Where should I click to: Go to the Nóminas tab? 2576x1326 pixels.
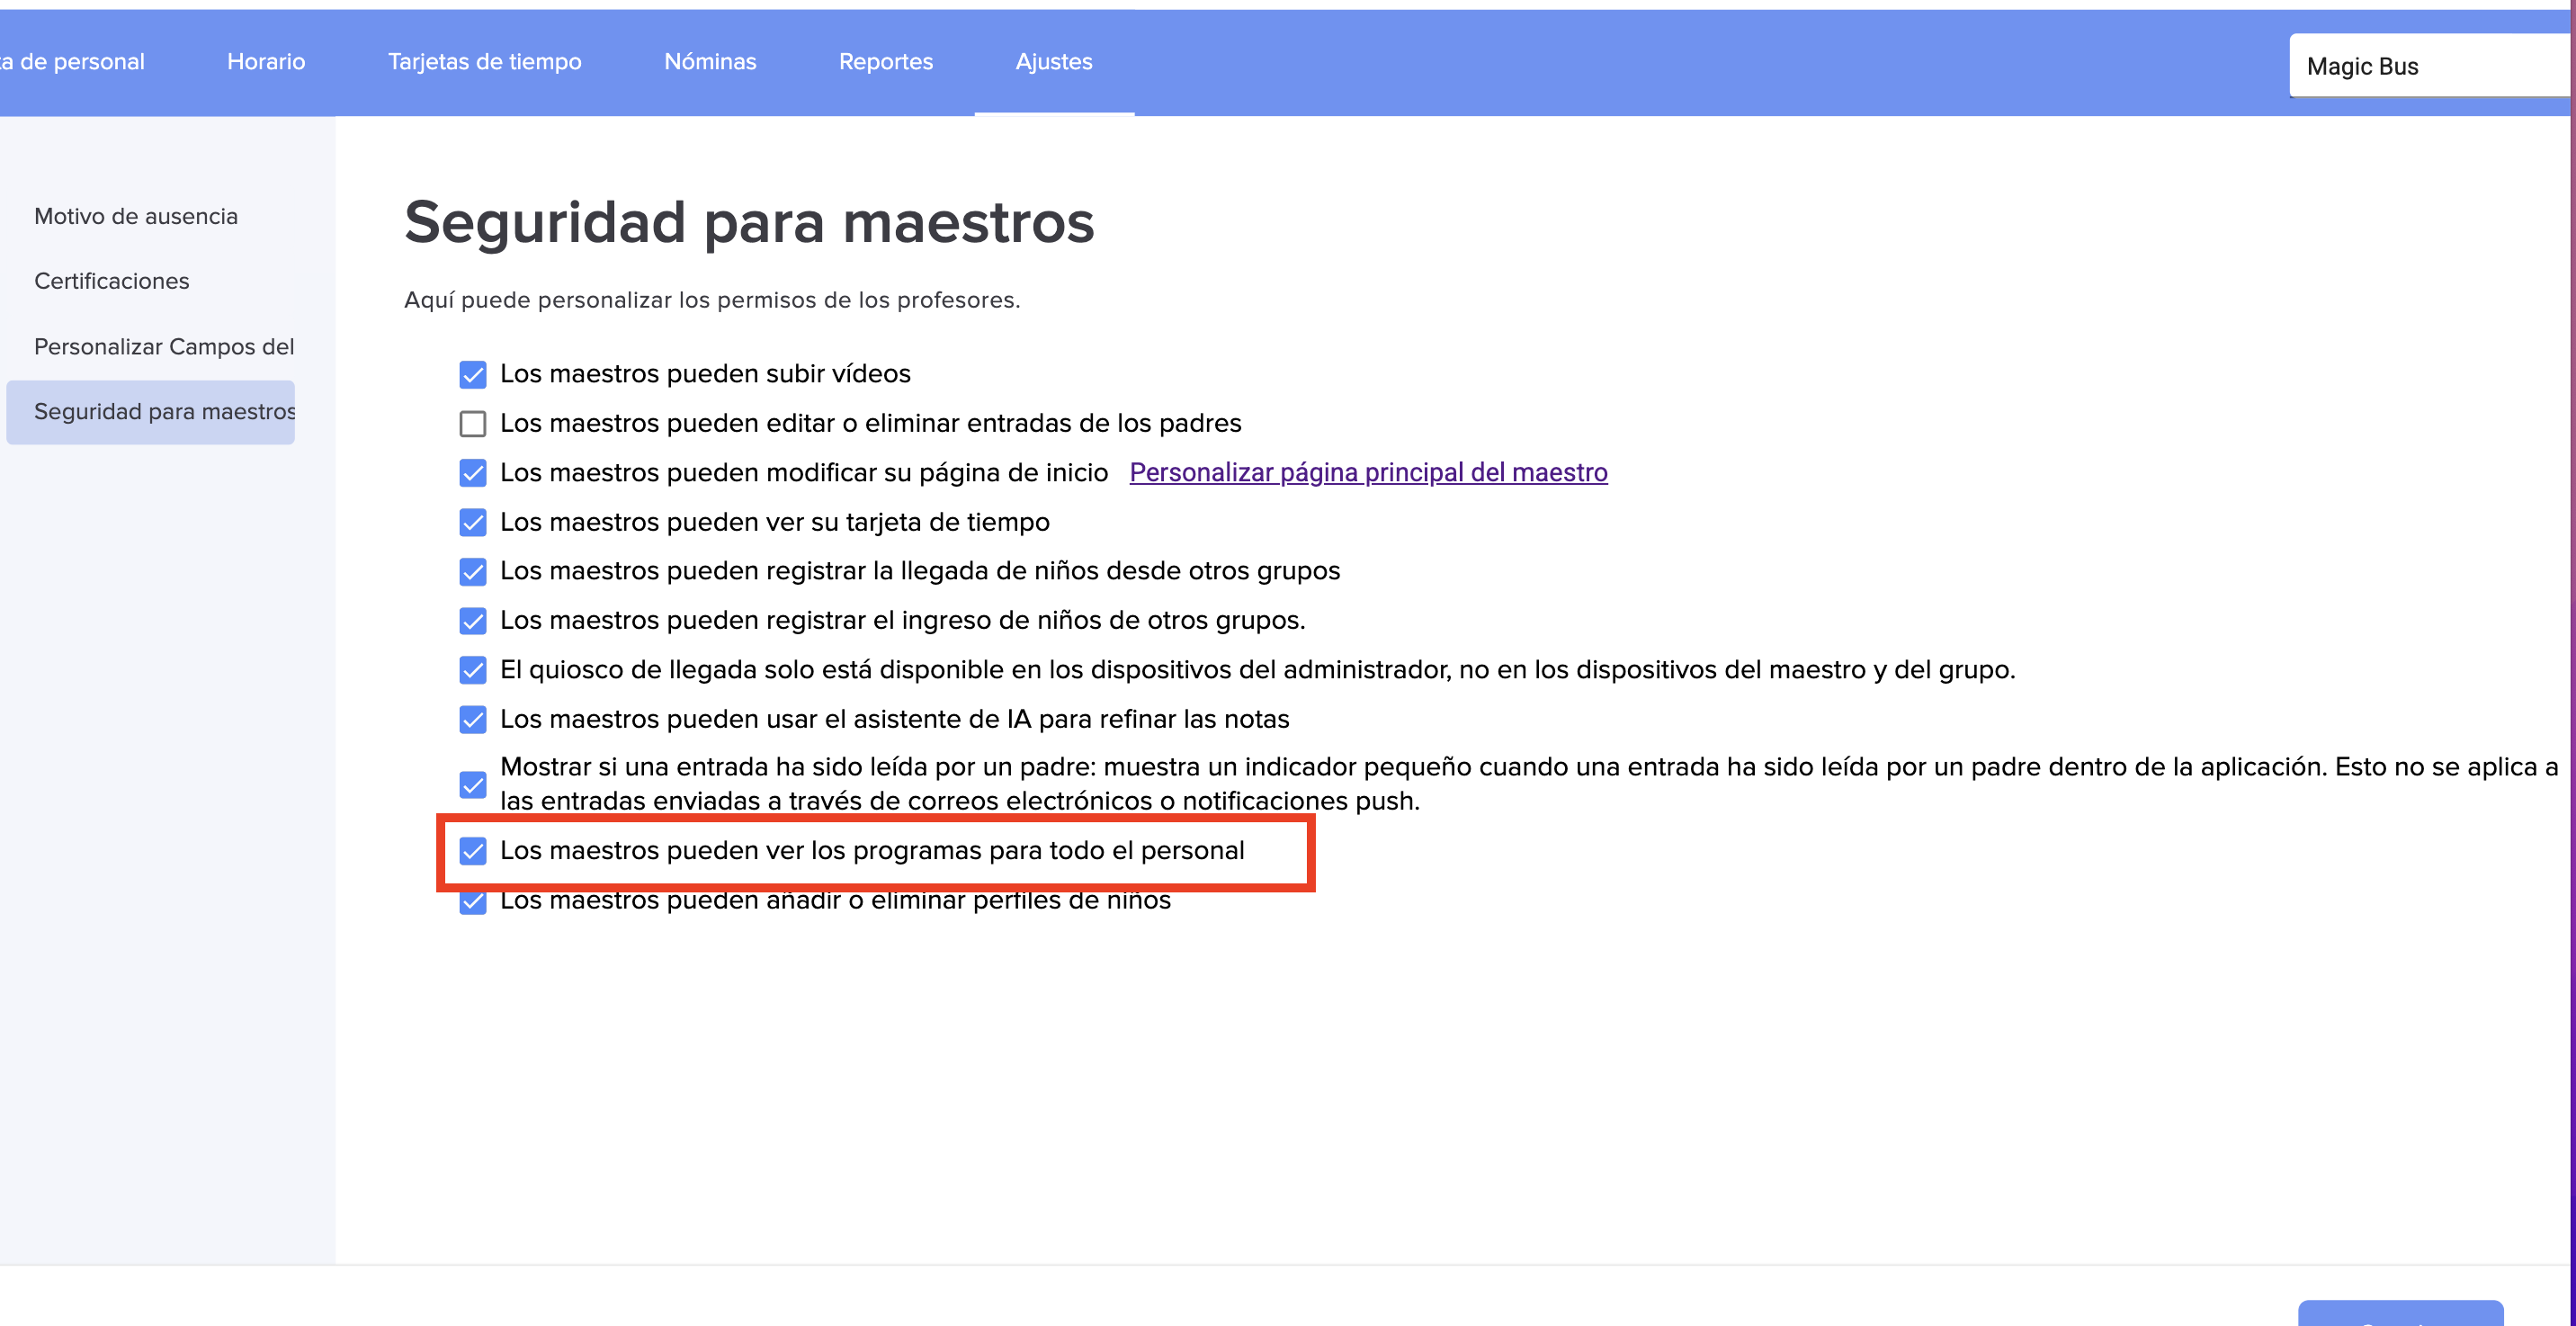pyautogui.click(x=710, y=62)
